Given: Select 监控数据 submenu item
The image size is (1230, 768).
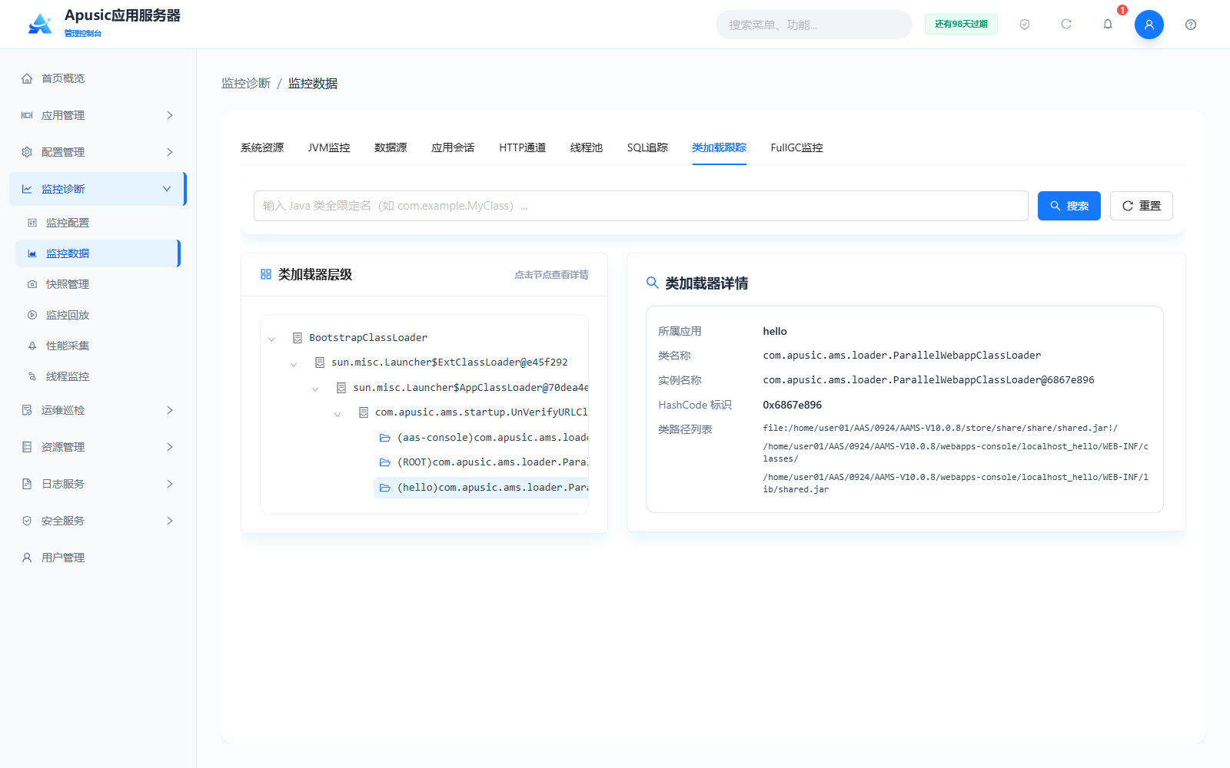Looking at the screenshot, I should (x=98, y=253).
